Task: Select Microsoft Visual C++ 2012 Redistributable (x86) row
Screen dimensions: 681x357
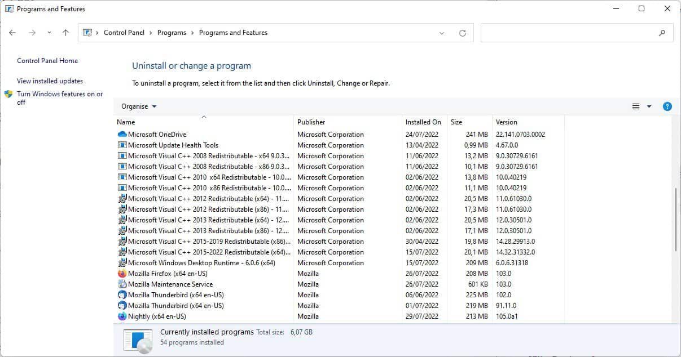Action: (340, 209)
